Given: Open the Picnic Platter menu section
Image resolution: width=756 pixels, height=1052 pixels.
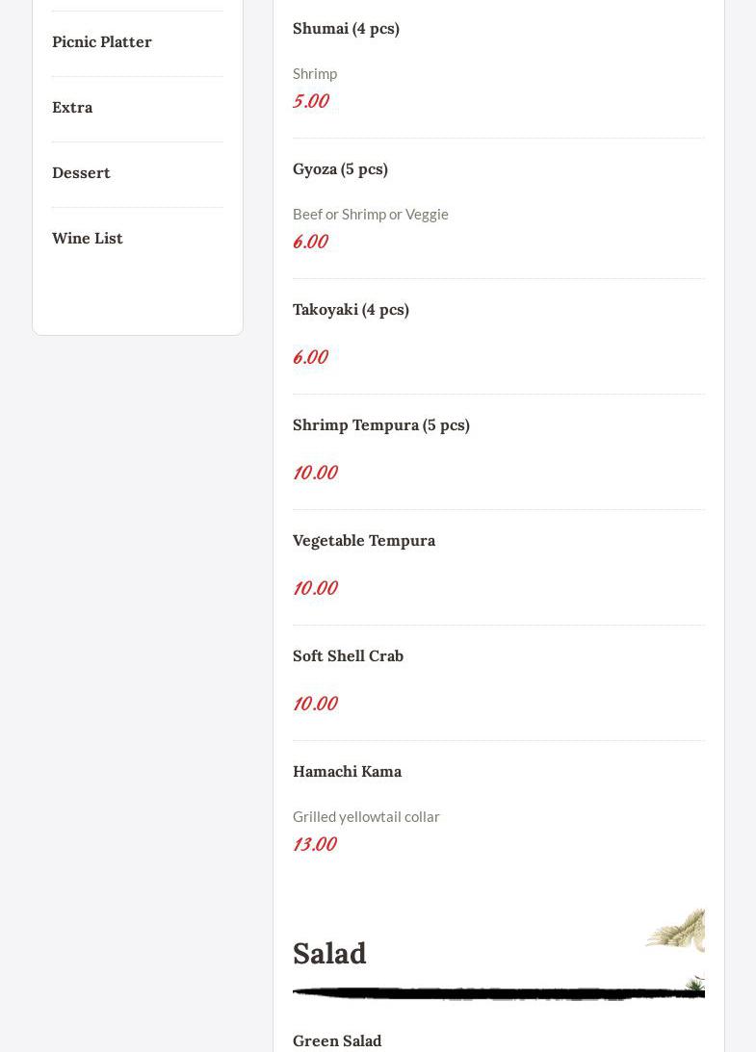Looking at the screenshot, I should coord(102,42).
